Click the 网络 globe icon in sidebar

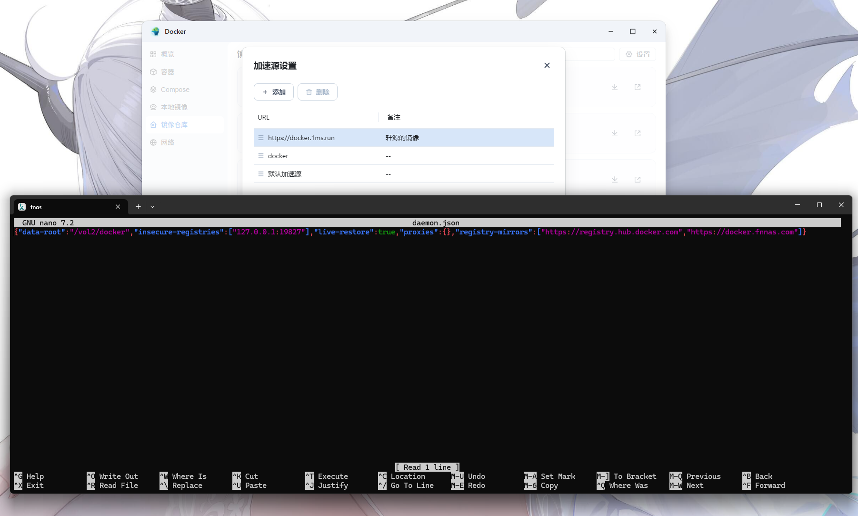click(x=153, y=142)
